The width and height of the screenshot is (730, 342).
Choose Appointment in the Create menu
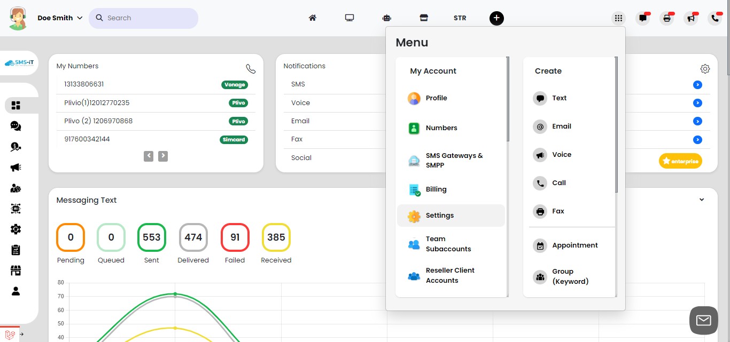[x=574, y=245]
